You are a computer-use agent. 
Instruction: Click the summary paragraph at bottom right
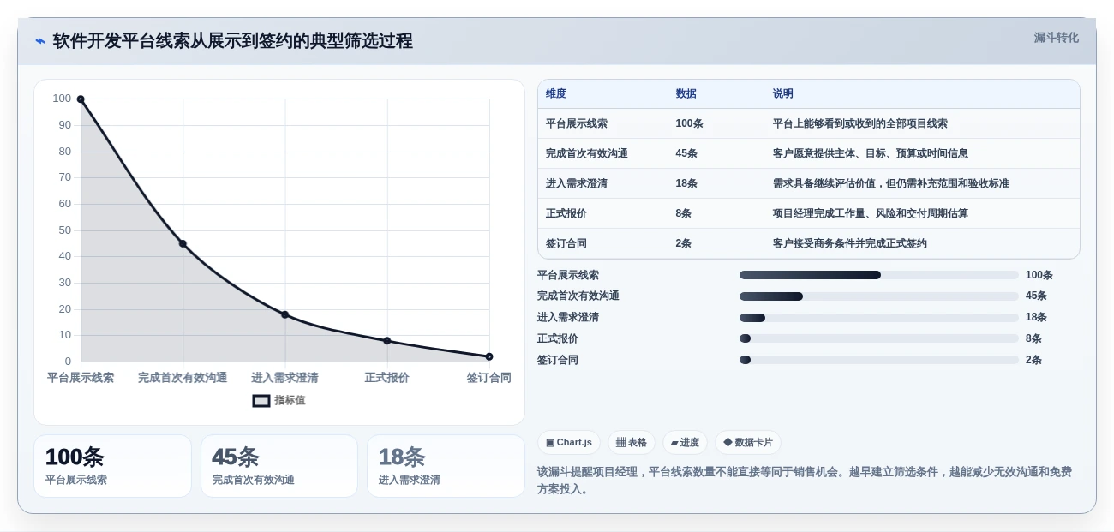point(805,481)
